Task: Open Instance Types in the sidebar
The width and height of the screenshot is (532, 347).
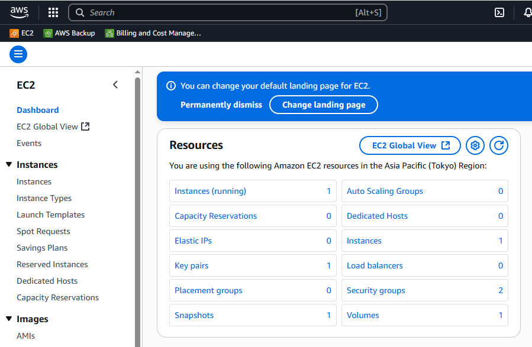Action: (x=44, y=198)
